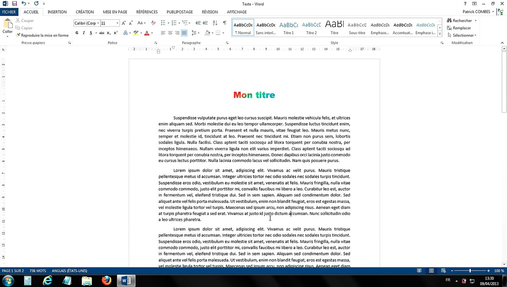Viewport: 507px width, 287px height.
Task: Apply yellow text highlight
Action: tap(136, 33)
